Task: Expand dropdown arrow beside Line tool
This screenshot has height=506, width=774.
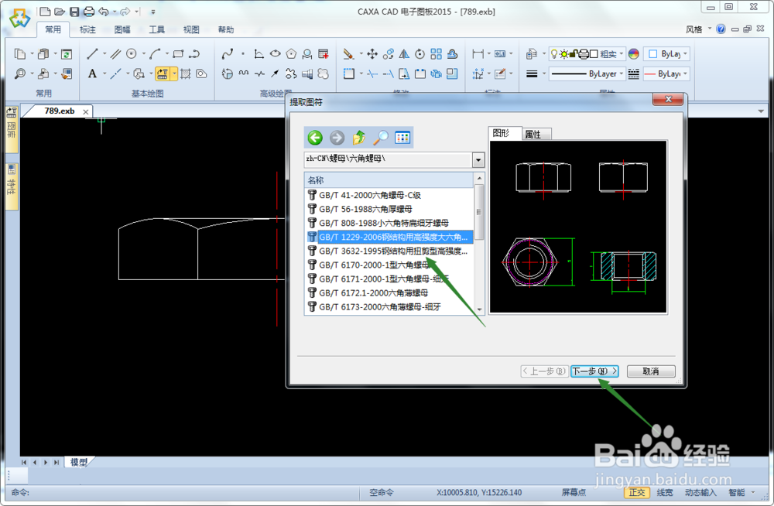Action: tap(104, 54)
